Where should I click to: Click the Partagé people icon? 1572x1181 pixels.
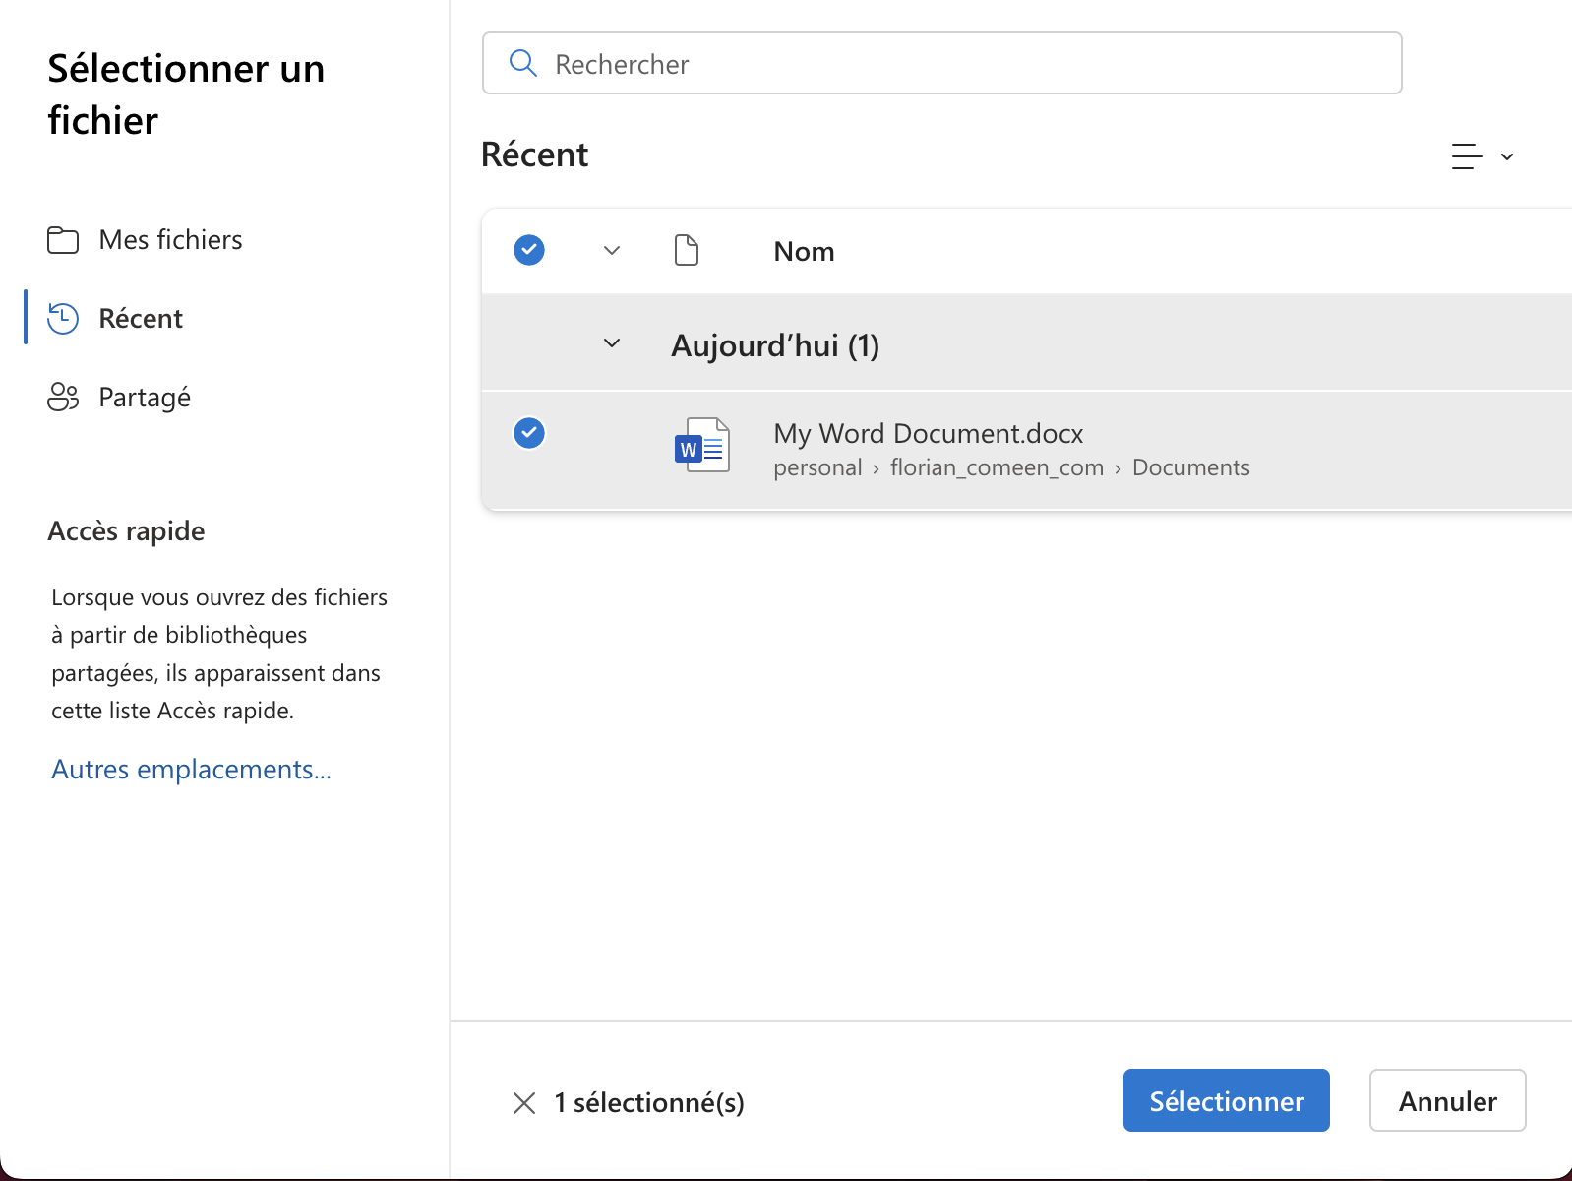coord(63,397)
